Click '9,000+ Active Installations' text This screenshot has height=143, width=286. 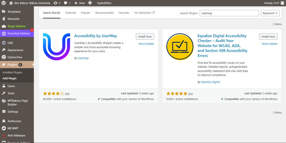182,99
